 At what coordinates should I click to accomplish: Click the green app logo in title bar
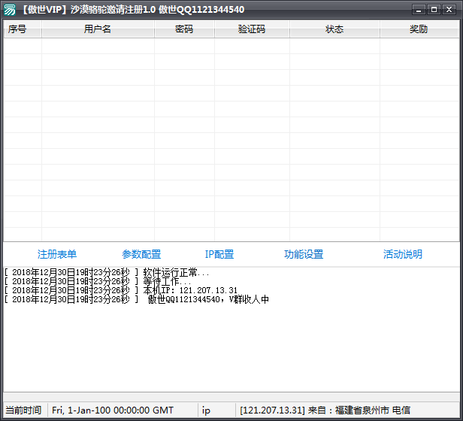(x=10, y=10)
